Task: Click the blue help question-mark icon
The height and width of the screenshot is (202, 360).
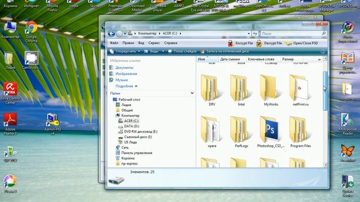Action: pyautogui.click(x=322, y=52)
